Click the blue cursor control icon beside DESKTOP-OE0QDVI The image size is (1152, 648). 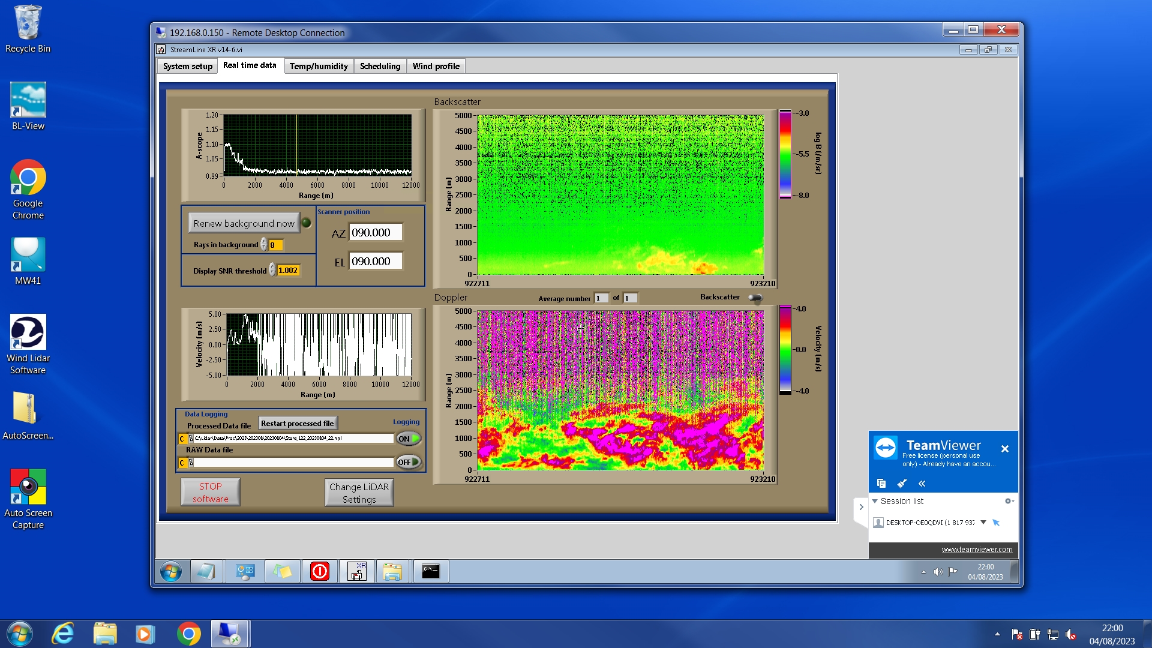996,523
